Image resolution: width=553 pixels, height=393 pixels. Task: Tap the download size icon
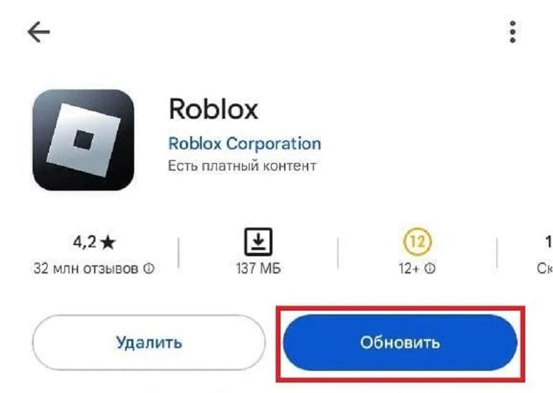coord(259,242)
